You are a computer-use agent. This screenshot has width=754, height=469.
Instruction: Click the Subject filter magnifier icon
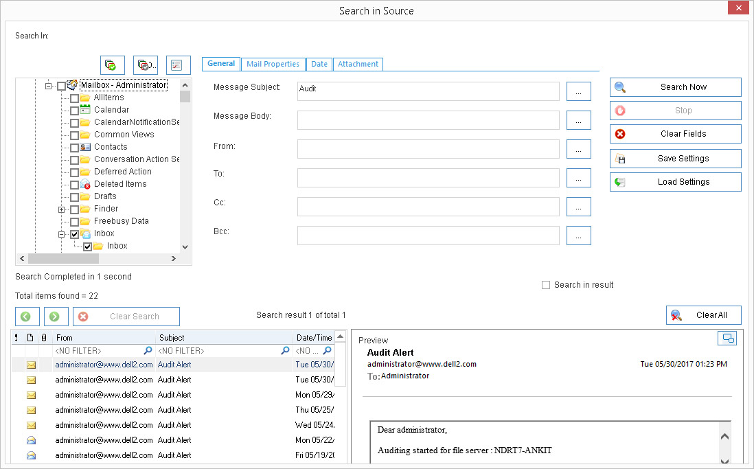point(285,351)
